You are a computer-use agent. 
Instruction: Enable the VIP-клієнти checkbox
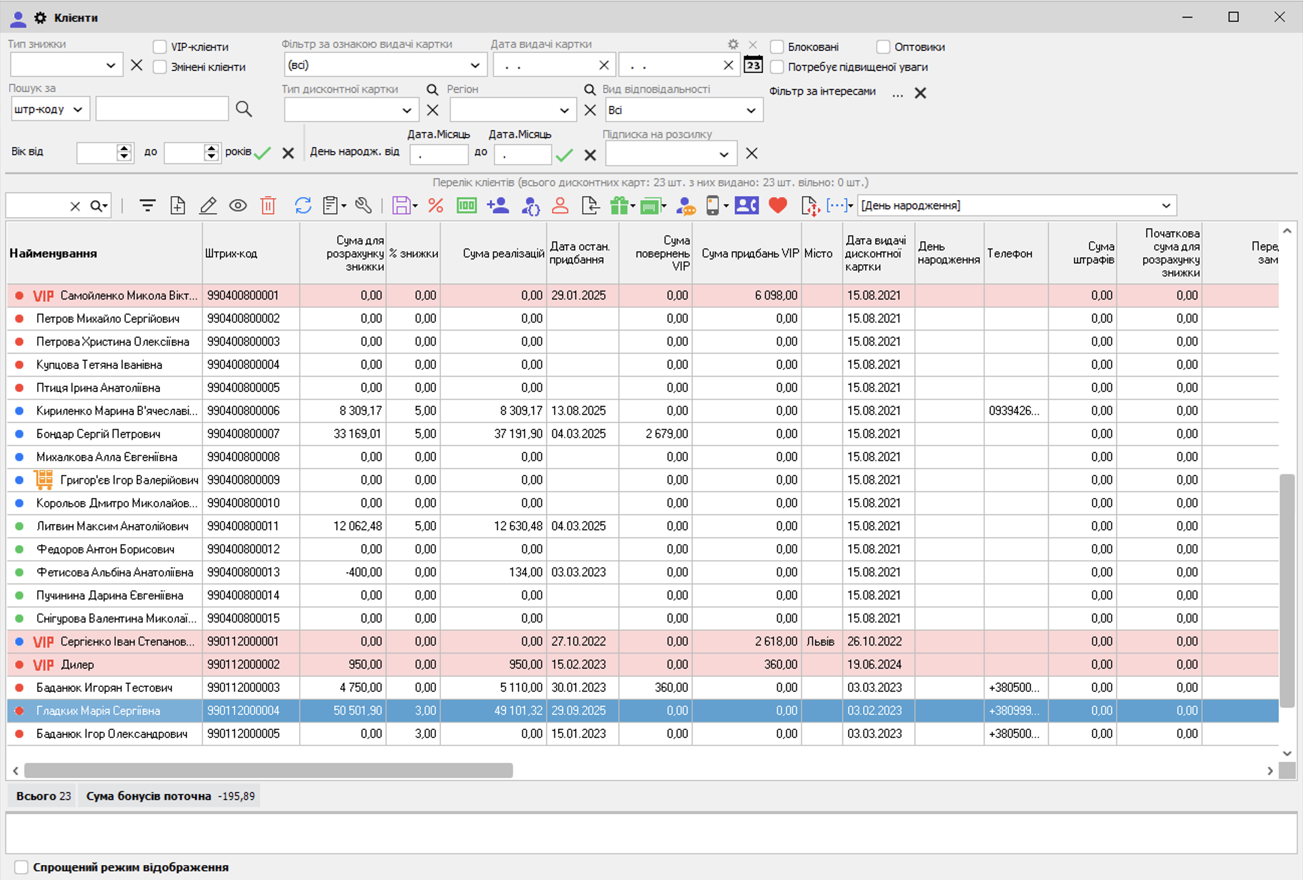pos(160,47)
